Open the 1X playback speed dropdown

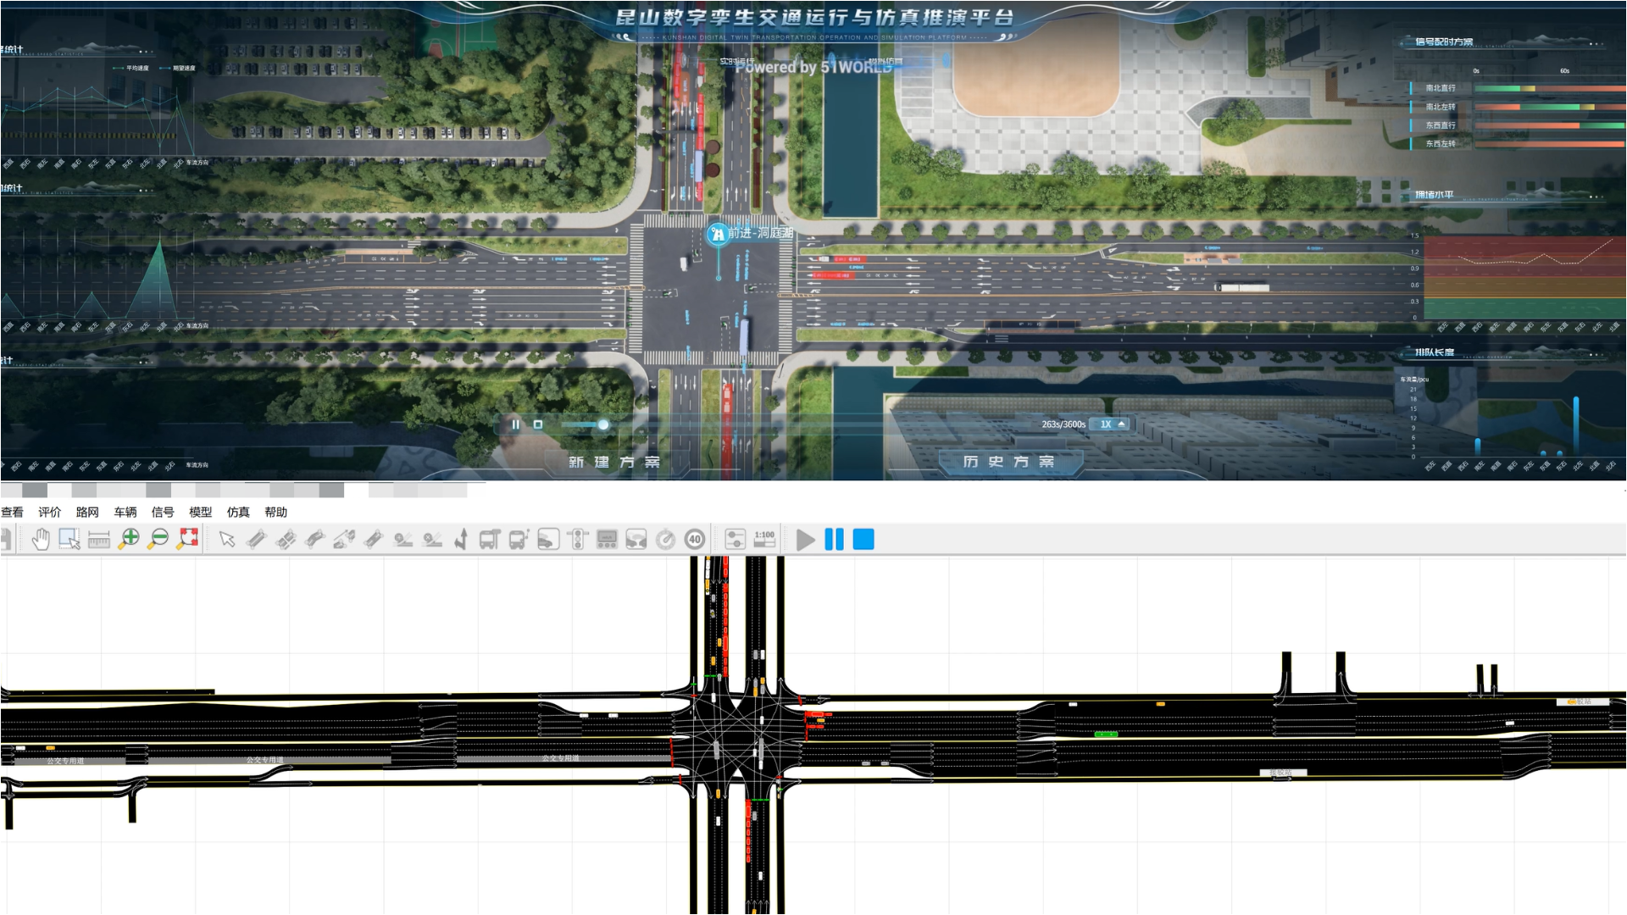point(1111,424)
